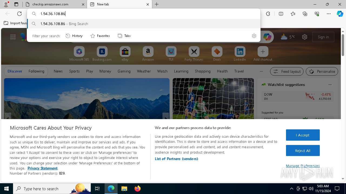Select the Following feed tab
Viewport: 346px width, 194px height.
coord(36,71)
